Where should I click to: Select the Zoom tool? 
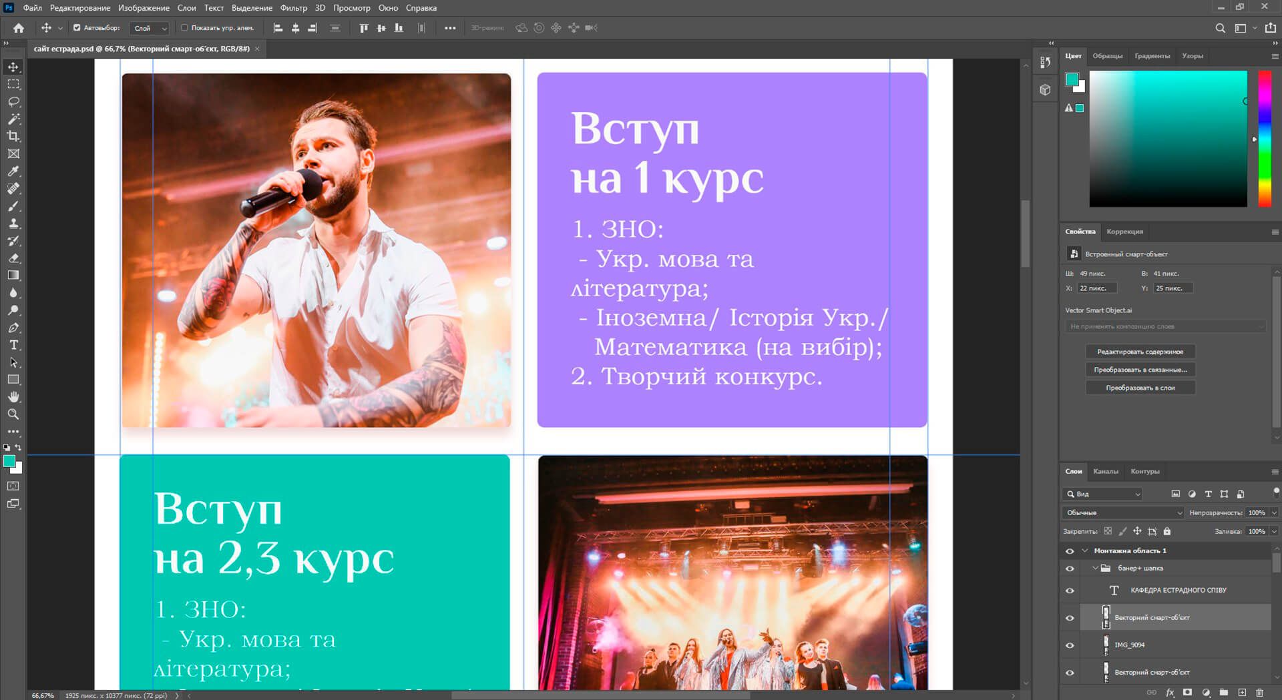pos(13,414)
